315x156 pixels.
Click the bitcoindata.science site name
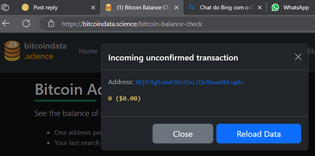[x=45, y=51]
